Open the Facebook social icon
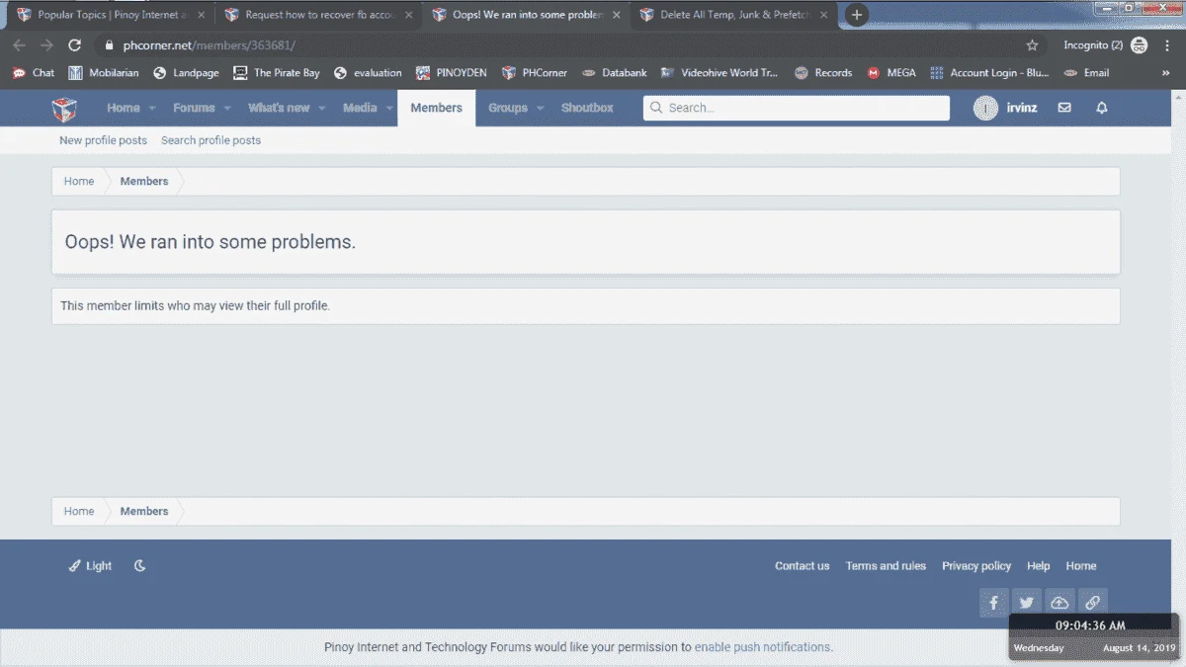Viewport: 1186px width, 667px height. point(993,603)
